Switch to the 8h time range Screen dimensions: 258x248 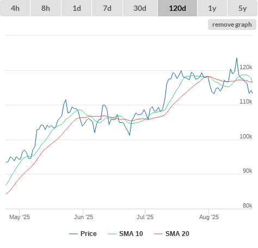coord(46,8)
